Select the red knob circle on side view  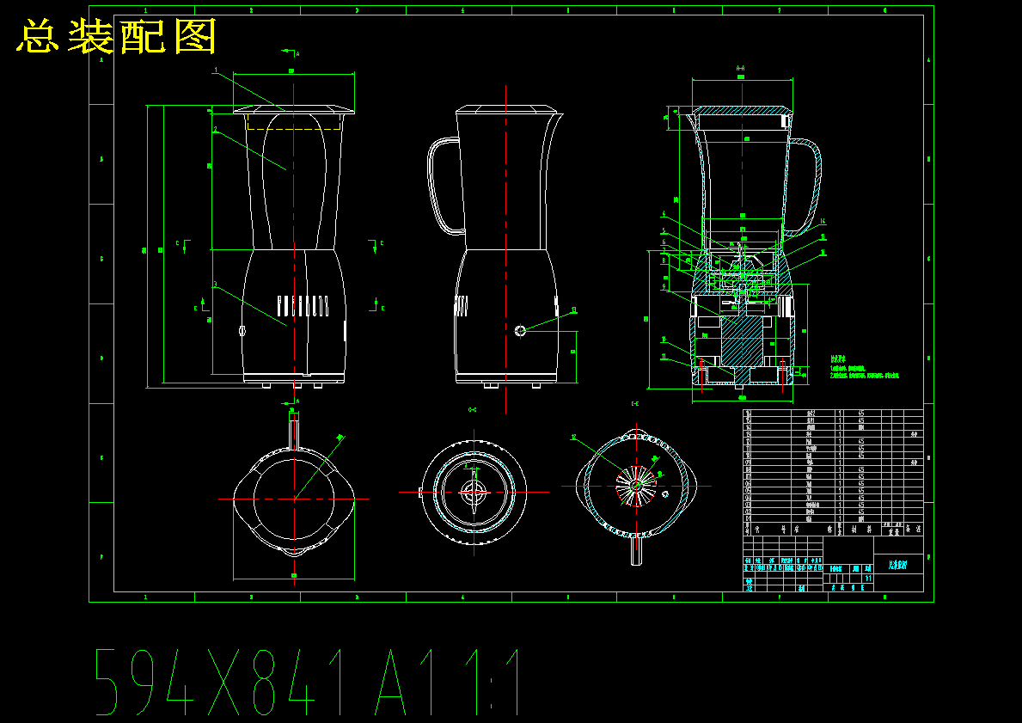pyautogui.click(x=520, y=330)
